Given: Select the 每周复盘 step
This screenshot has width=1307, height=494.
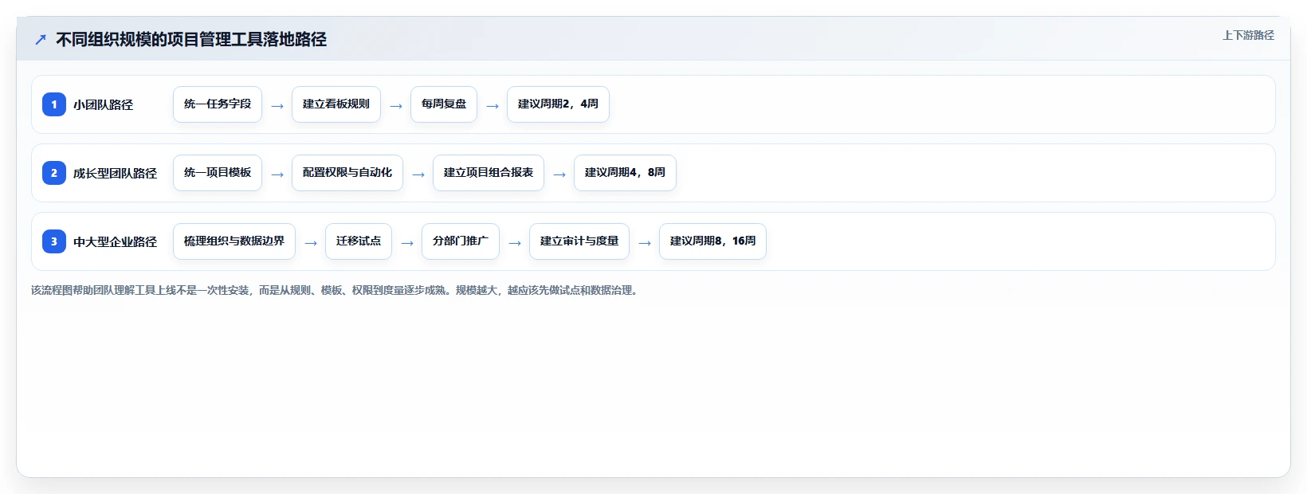Looking at the screenshot, I should tap(444, 104).
